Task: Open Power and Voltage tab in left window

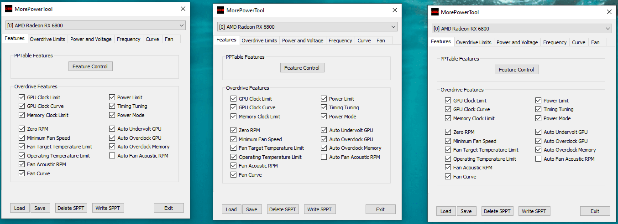Action: [x=91, y=39]
